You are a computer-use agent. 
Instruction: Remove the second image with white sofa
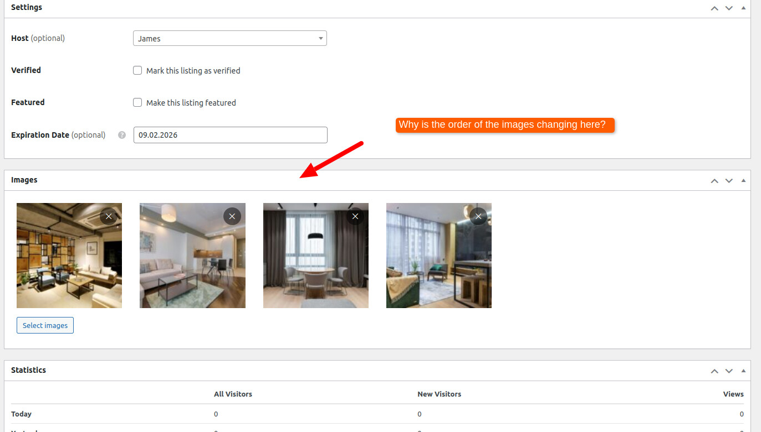click(232, 216)
